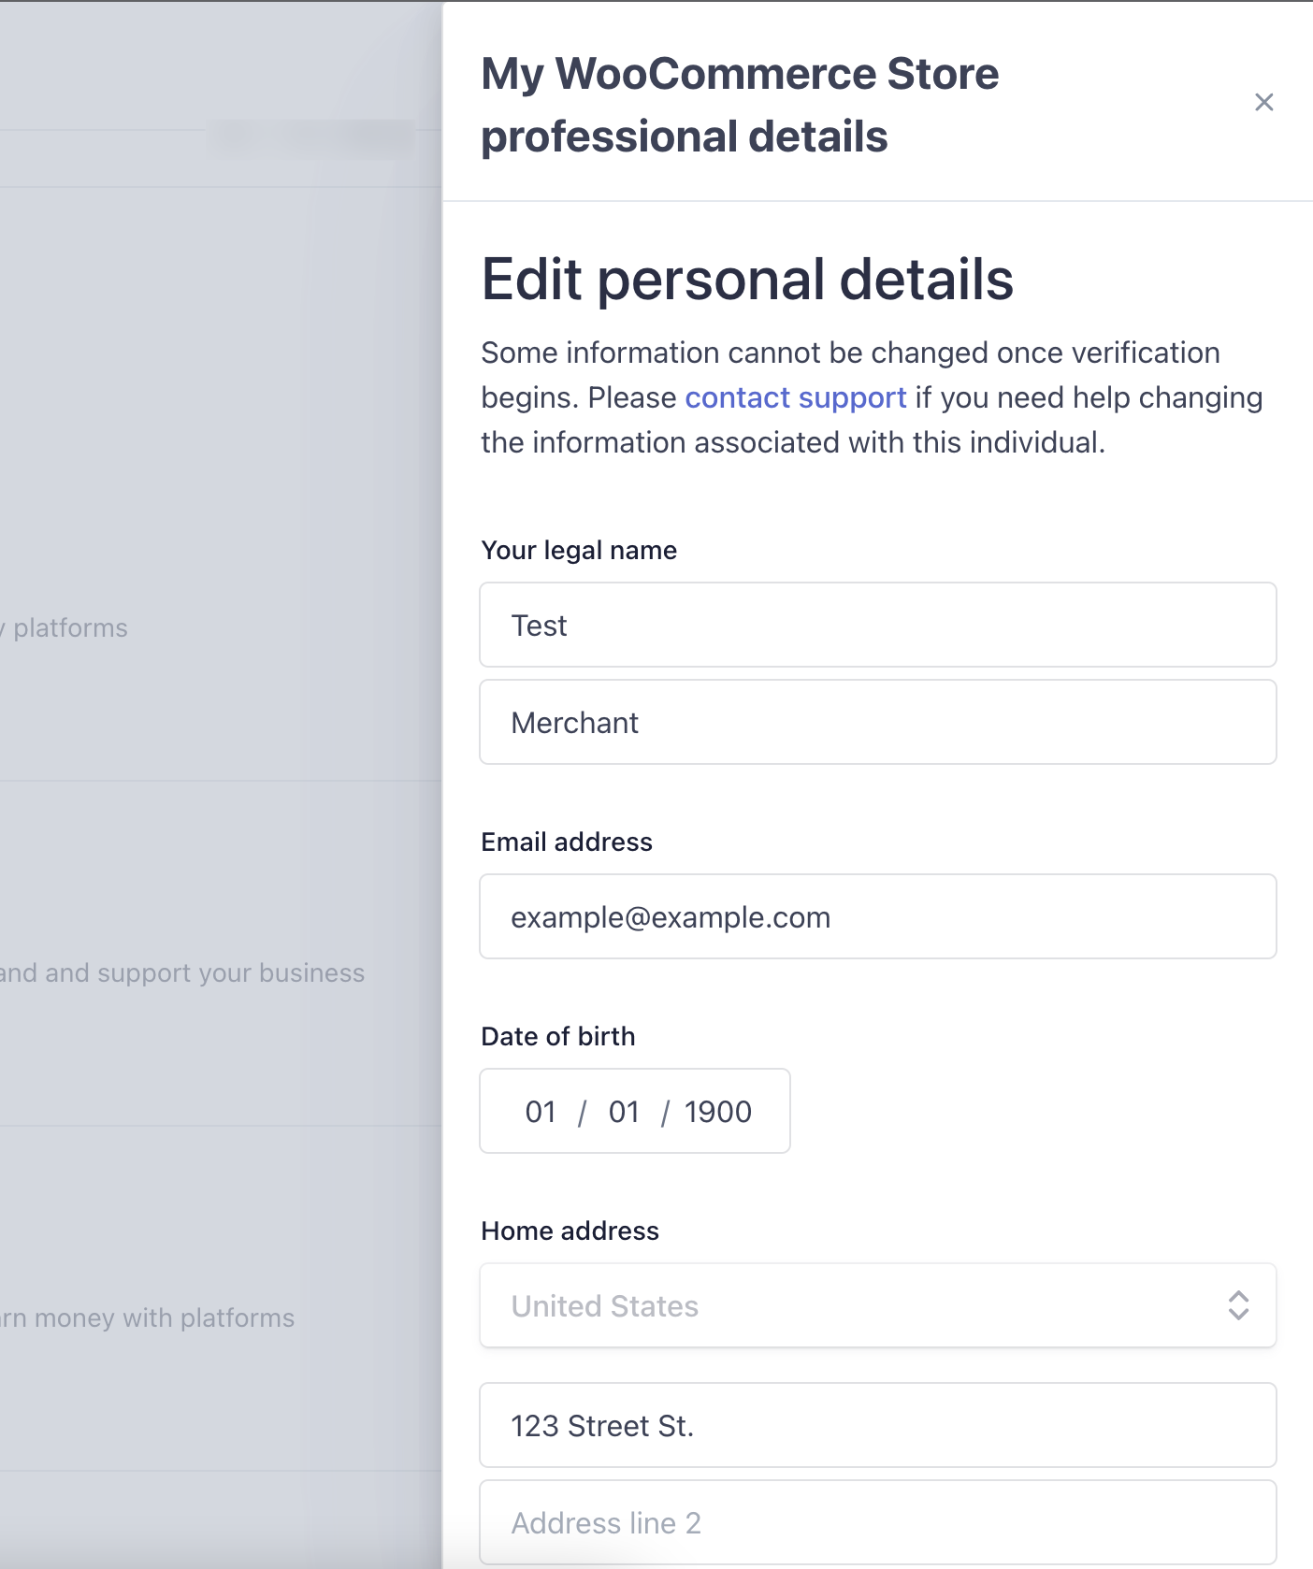Click the last name field containing Merchant
Screen dimensions: 1313x1569
coord(877,722)
